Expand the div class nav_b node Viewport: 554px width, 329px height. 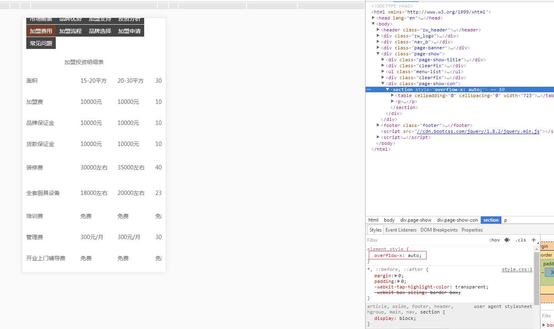(x=378, y=42)
